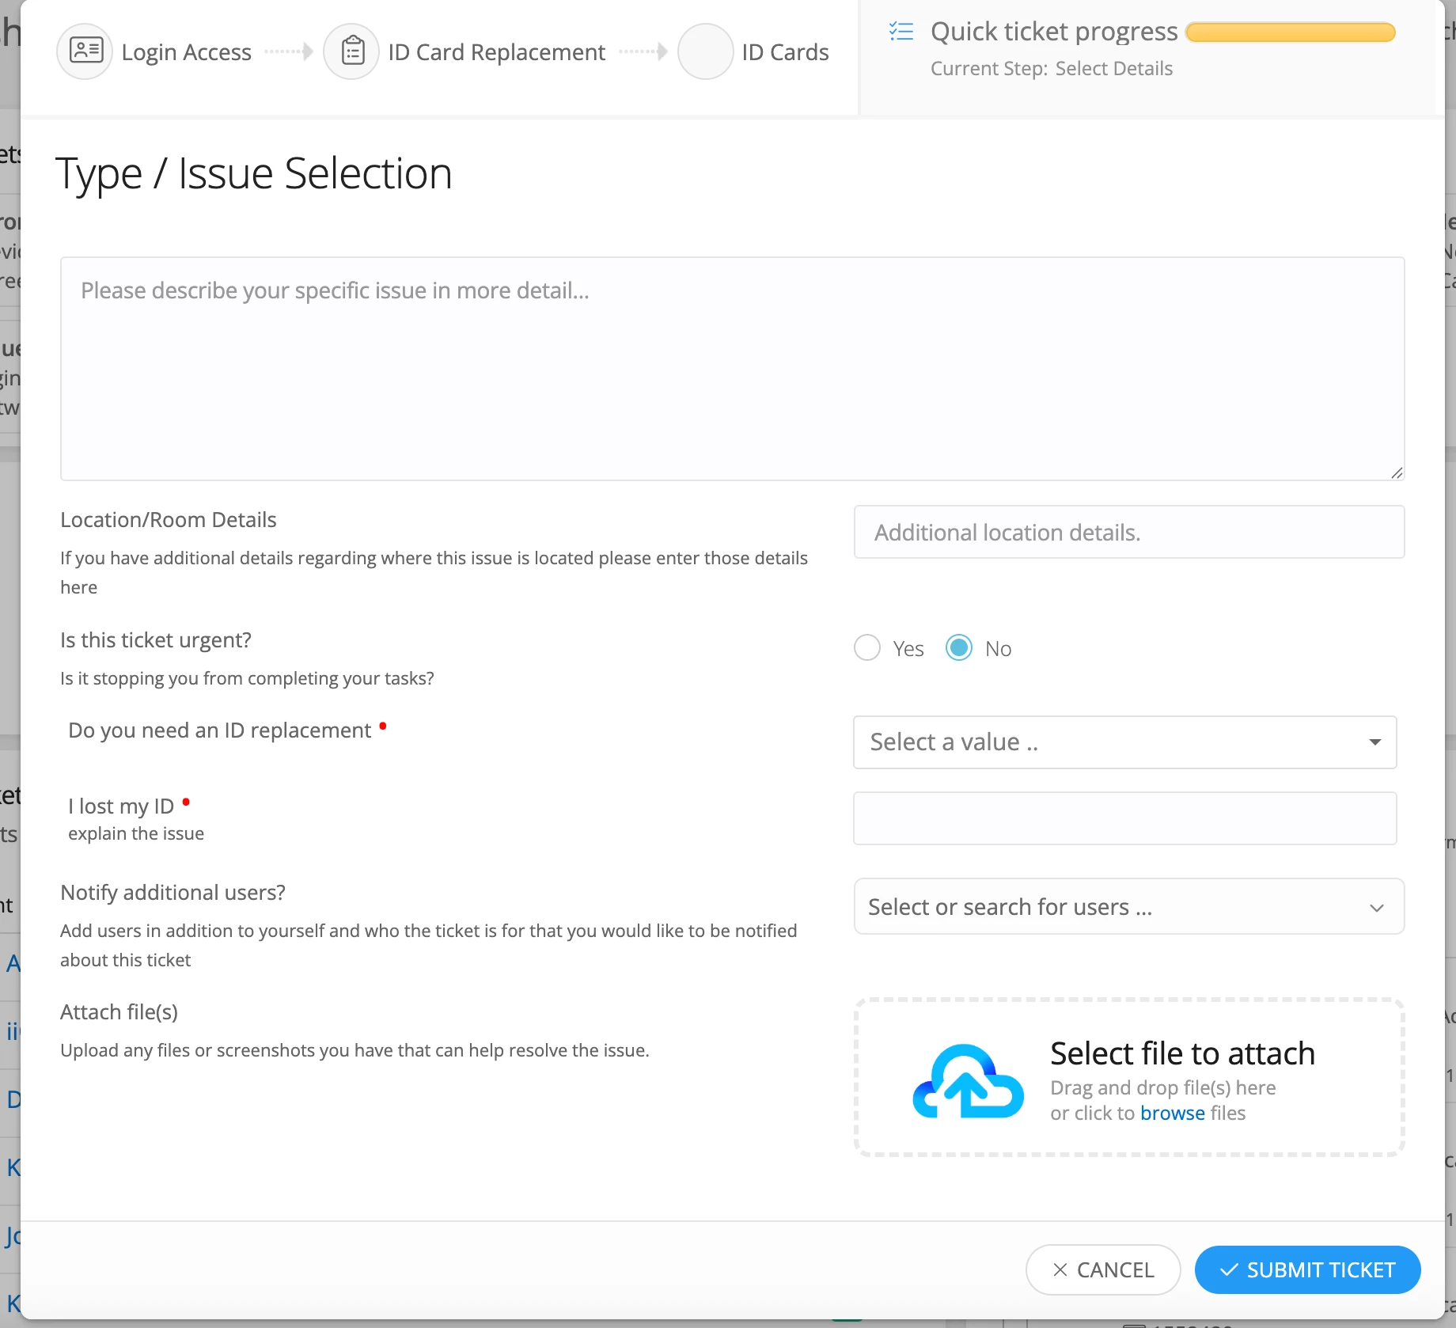
Task: Submit the ticket
Action: (1308, 1269)
